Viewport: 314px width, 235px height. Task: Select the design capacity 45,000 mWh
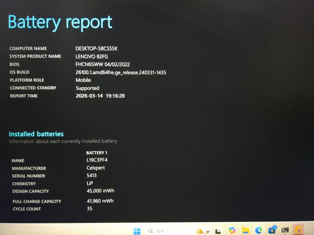(x=100, y=191)
